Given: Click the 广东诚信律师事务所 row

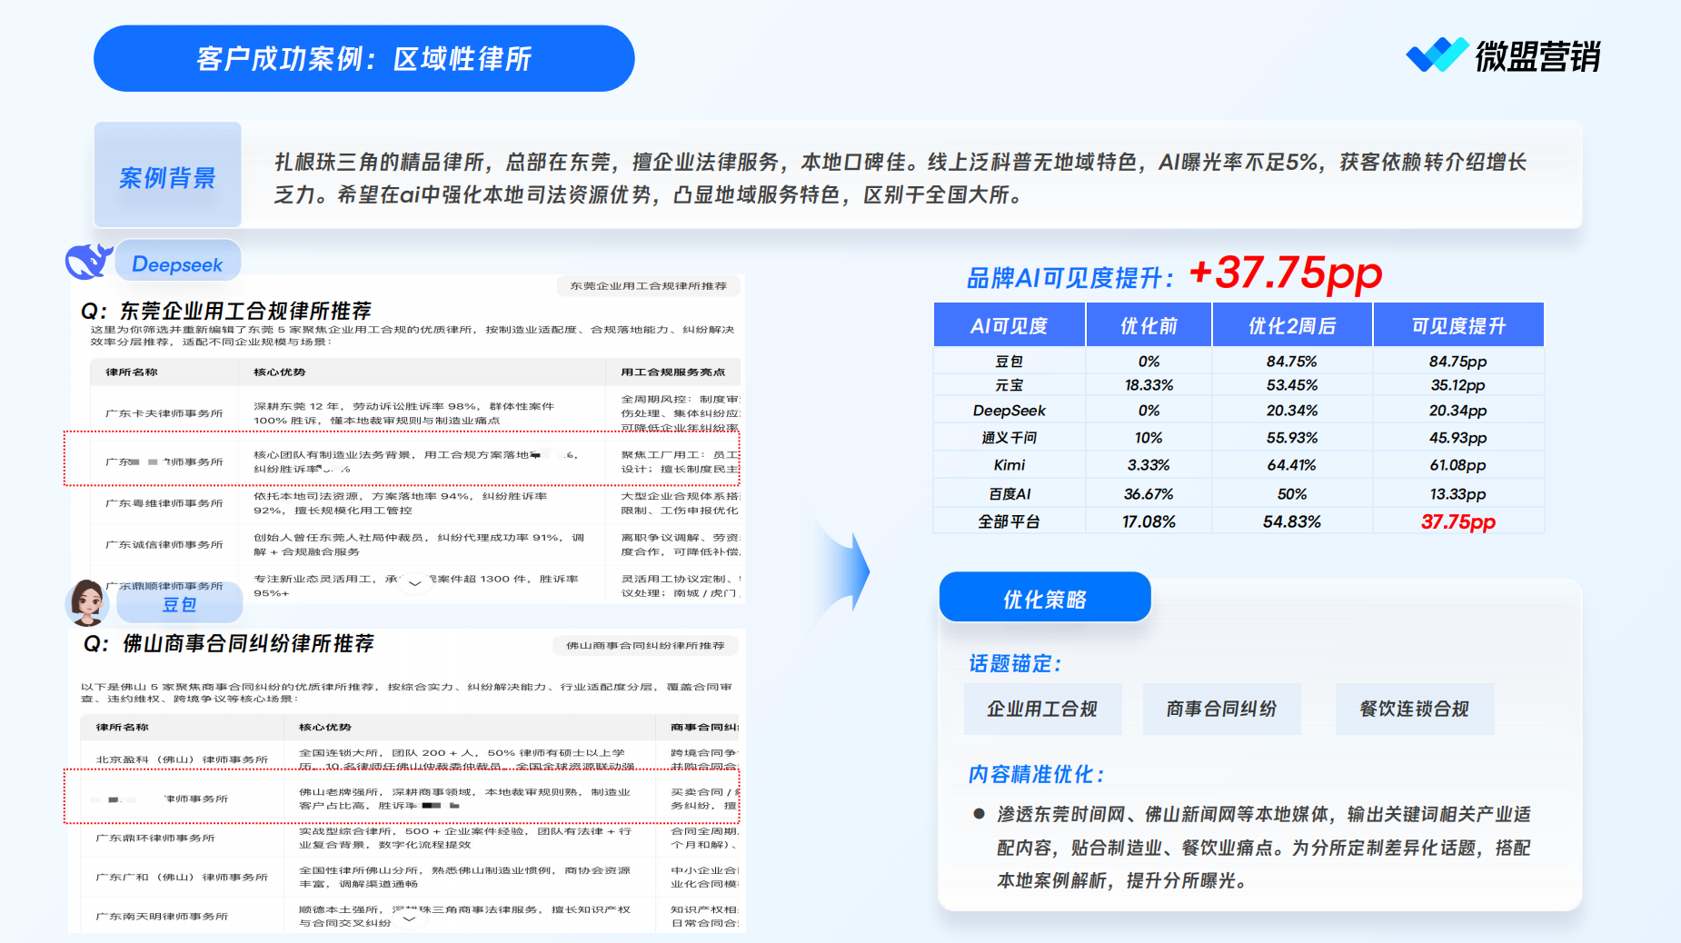Looking at the screenshot, I should [415, 545].
